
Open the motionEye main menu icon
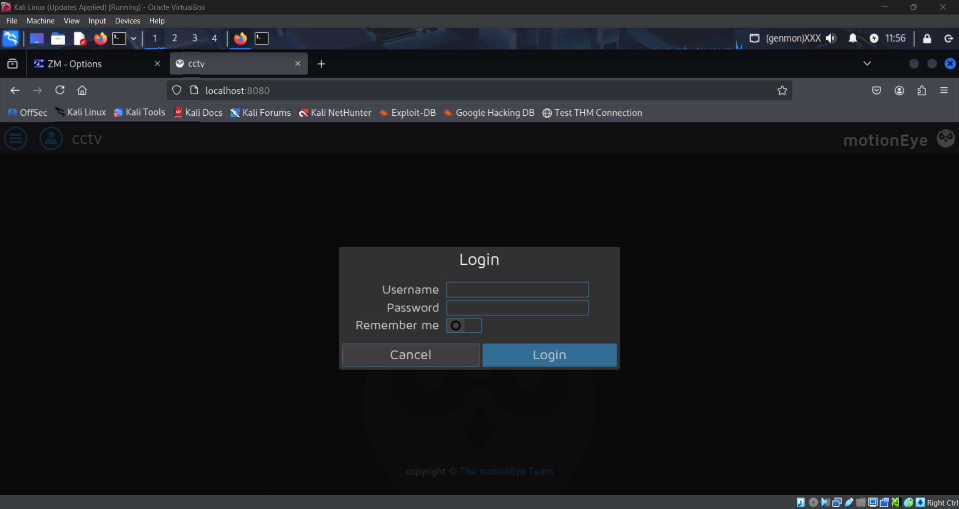15,138
